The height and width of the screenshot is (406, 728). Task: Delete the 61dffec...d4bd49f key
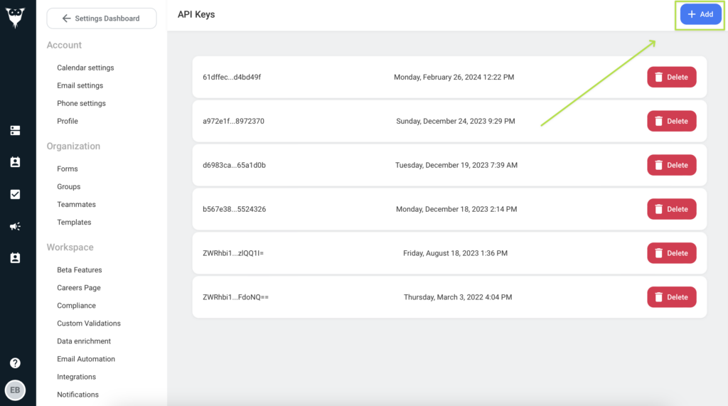coord(671,77)
